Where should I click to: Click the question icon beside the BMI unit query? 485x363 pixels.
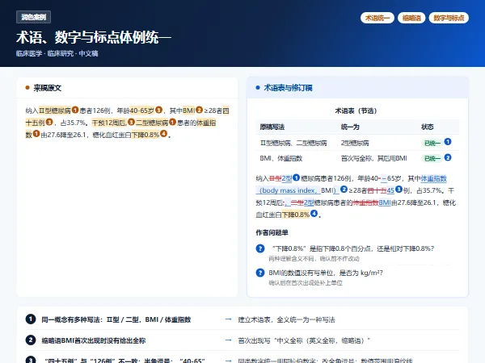[260, 273]
